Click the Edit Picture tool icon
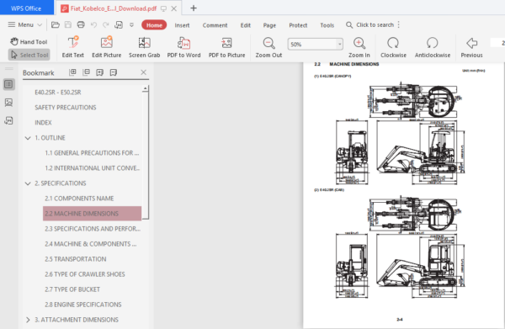 pyautogui.click(x=107, y=43)
